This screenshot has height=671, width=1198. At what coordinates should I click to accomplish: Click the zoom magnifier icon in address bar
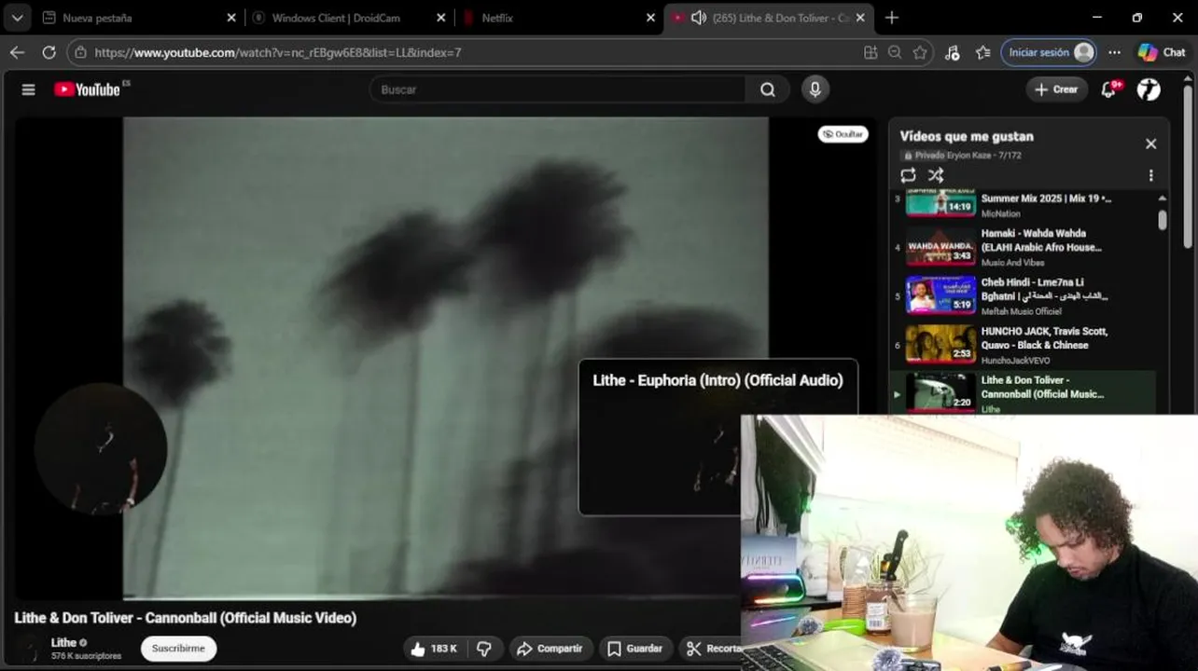[x=895, y=52]
